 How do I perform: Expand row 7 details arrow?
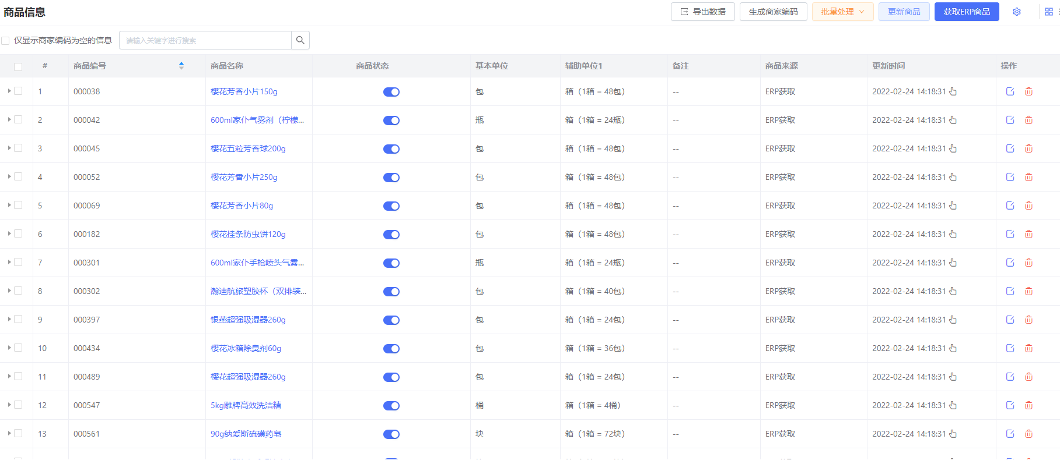[x=9, y=262]
